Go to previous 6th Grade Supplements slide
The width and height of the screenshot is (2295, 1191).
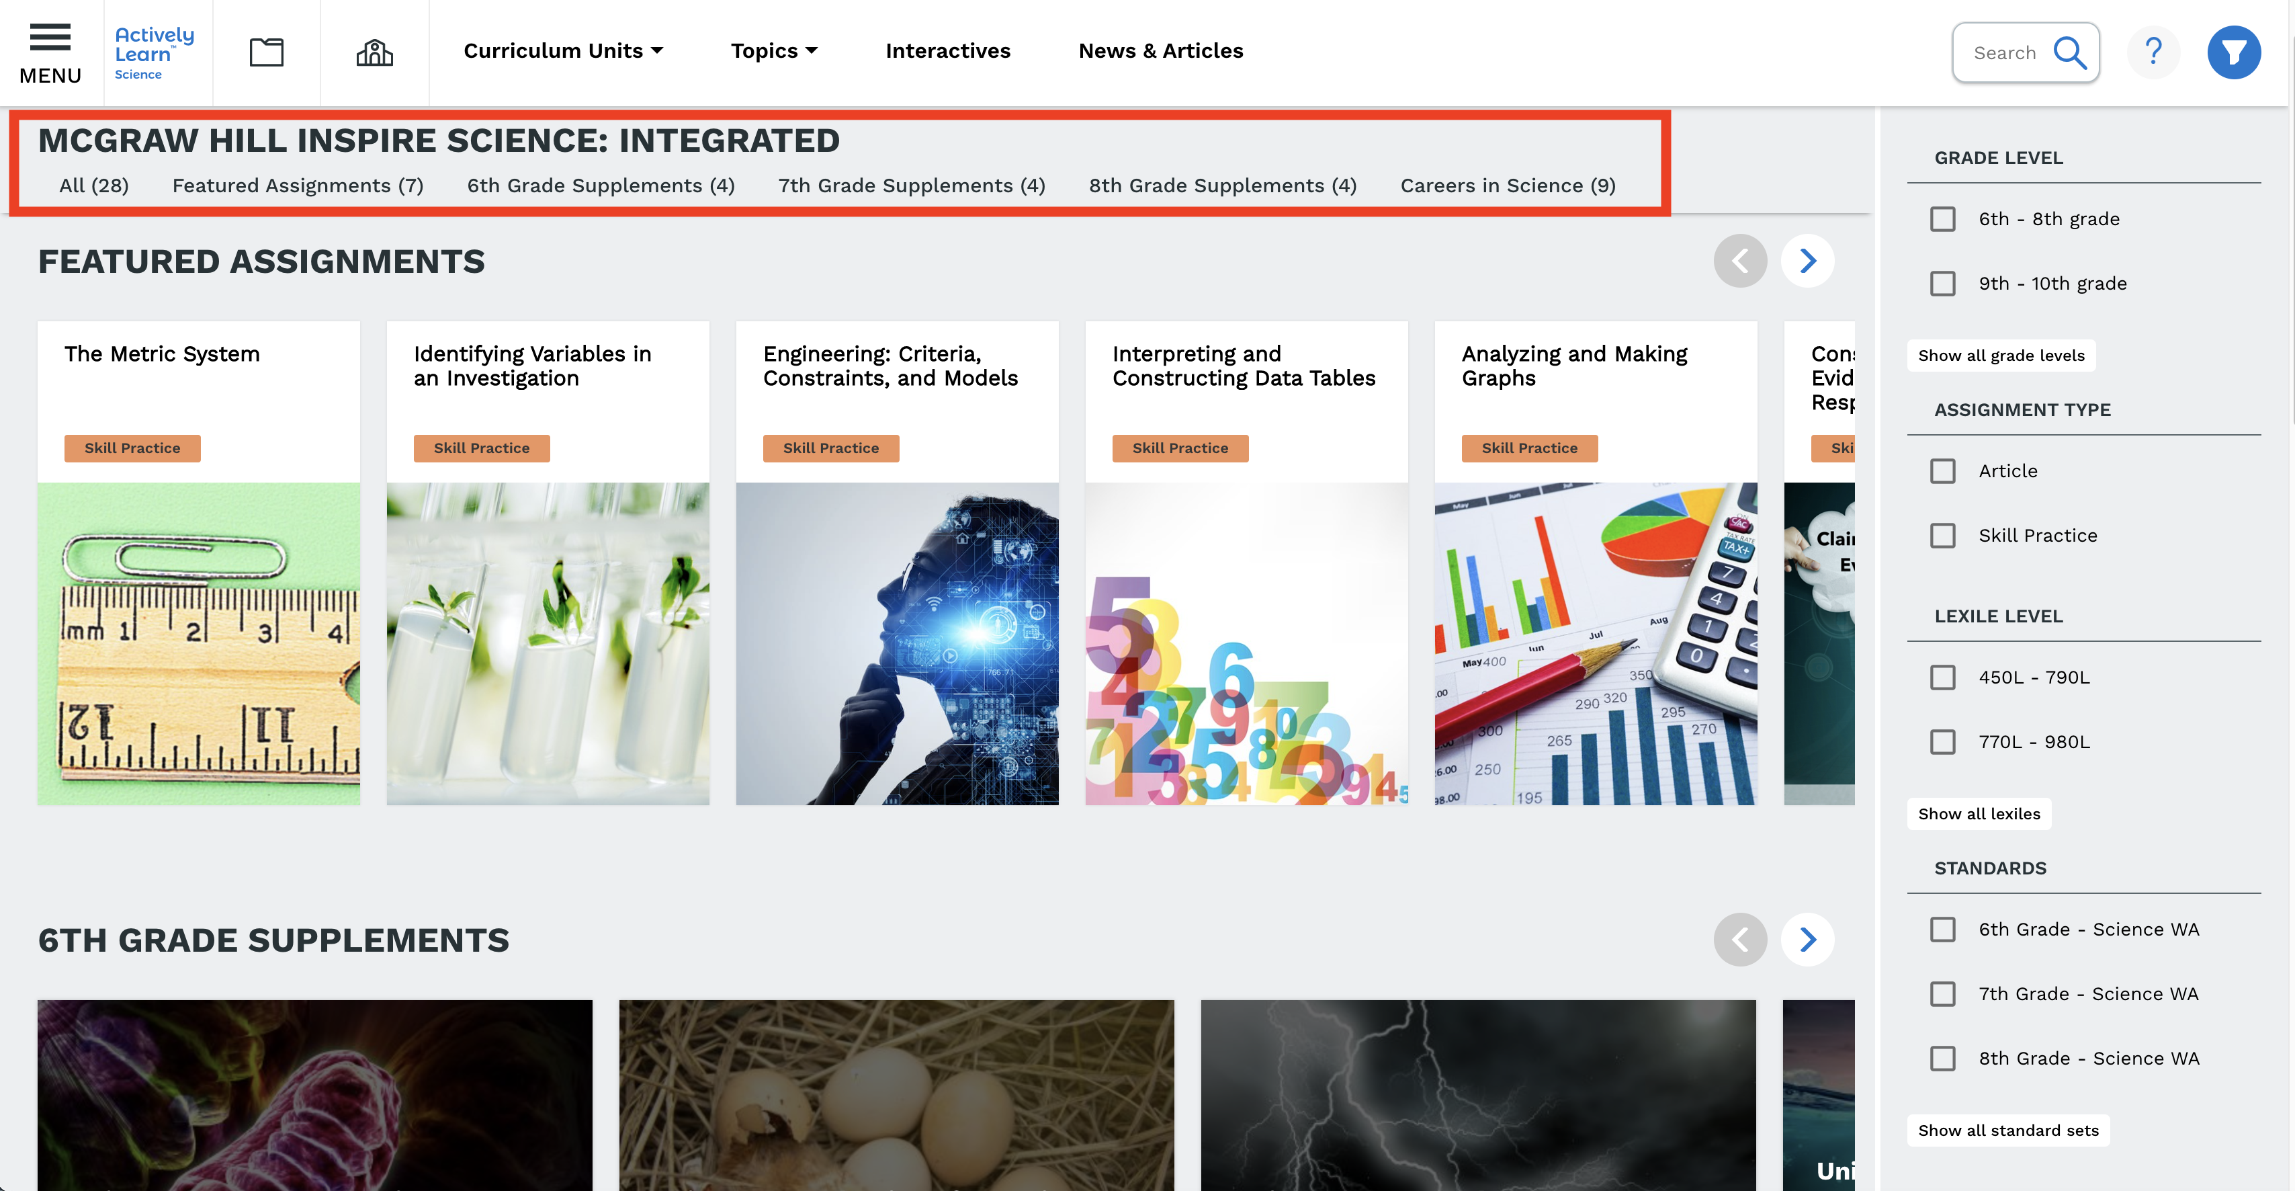coord(1740,939)
